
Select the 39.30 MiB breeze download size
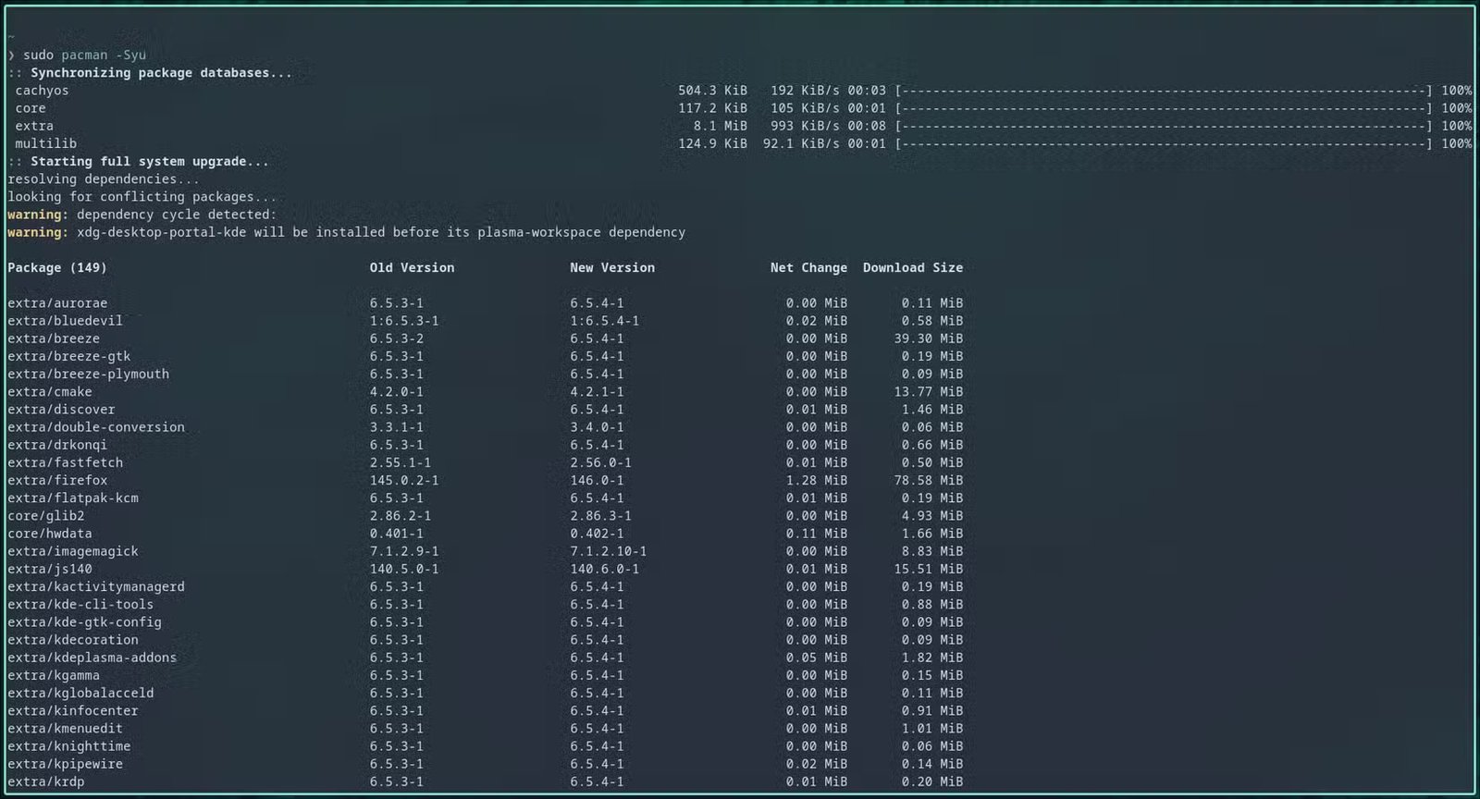click(x=928, y=338)
